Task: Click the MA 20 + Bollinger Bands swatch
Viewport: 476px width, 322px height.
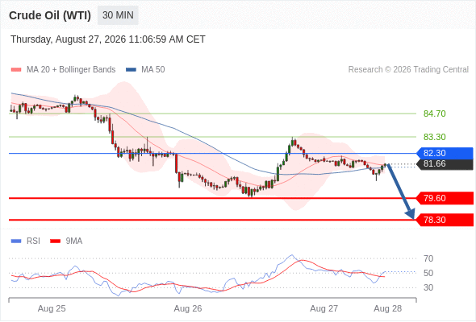Action: pyautogui.click(x=16, y=70)
